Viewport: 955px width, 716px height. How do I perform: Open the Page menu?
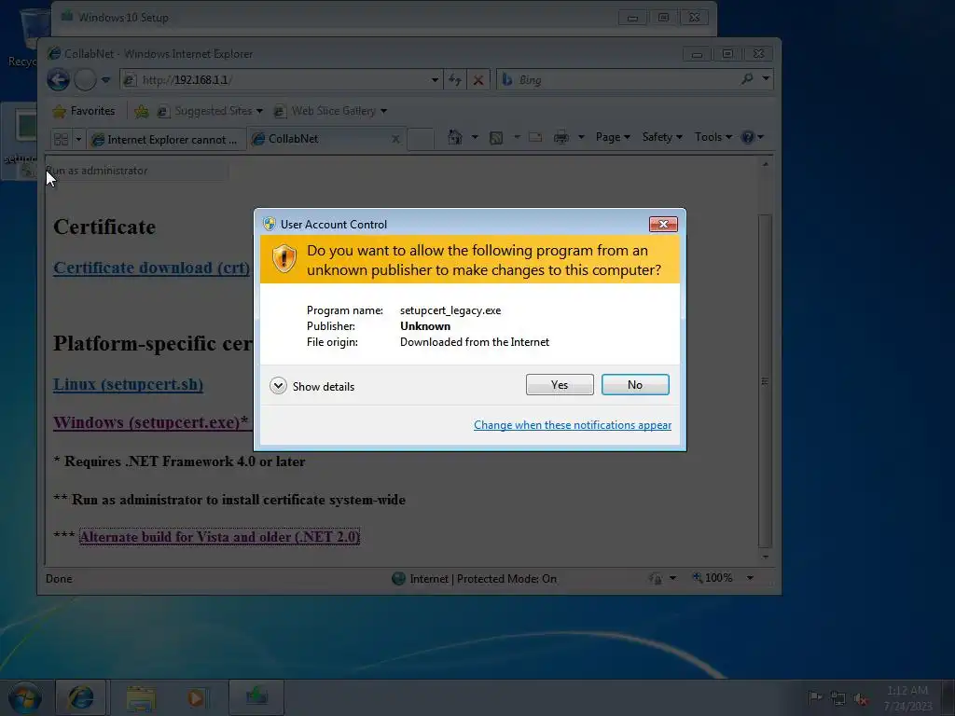click(x=613, y=137)
